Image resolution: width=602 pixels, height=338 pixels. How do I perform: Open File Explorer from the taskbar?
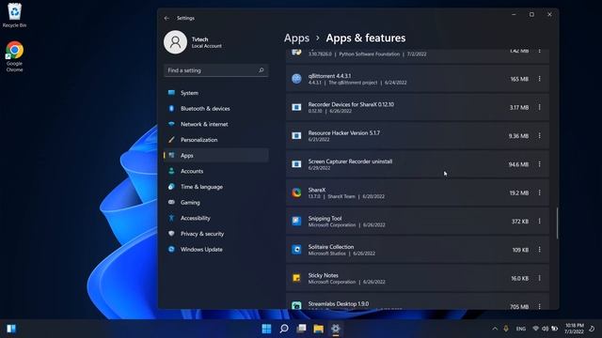(318, 329)
